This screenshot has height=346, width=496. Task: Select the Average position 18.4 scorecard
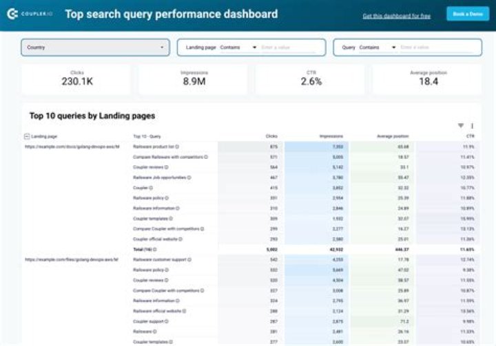coord(428,78)
